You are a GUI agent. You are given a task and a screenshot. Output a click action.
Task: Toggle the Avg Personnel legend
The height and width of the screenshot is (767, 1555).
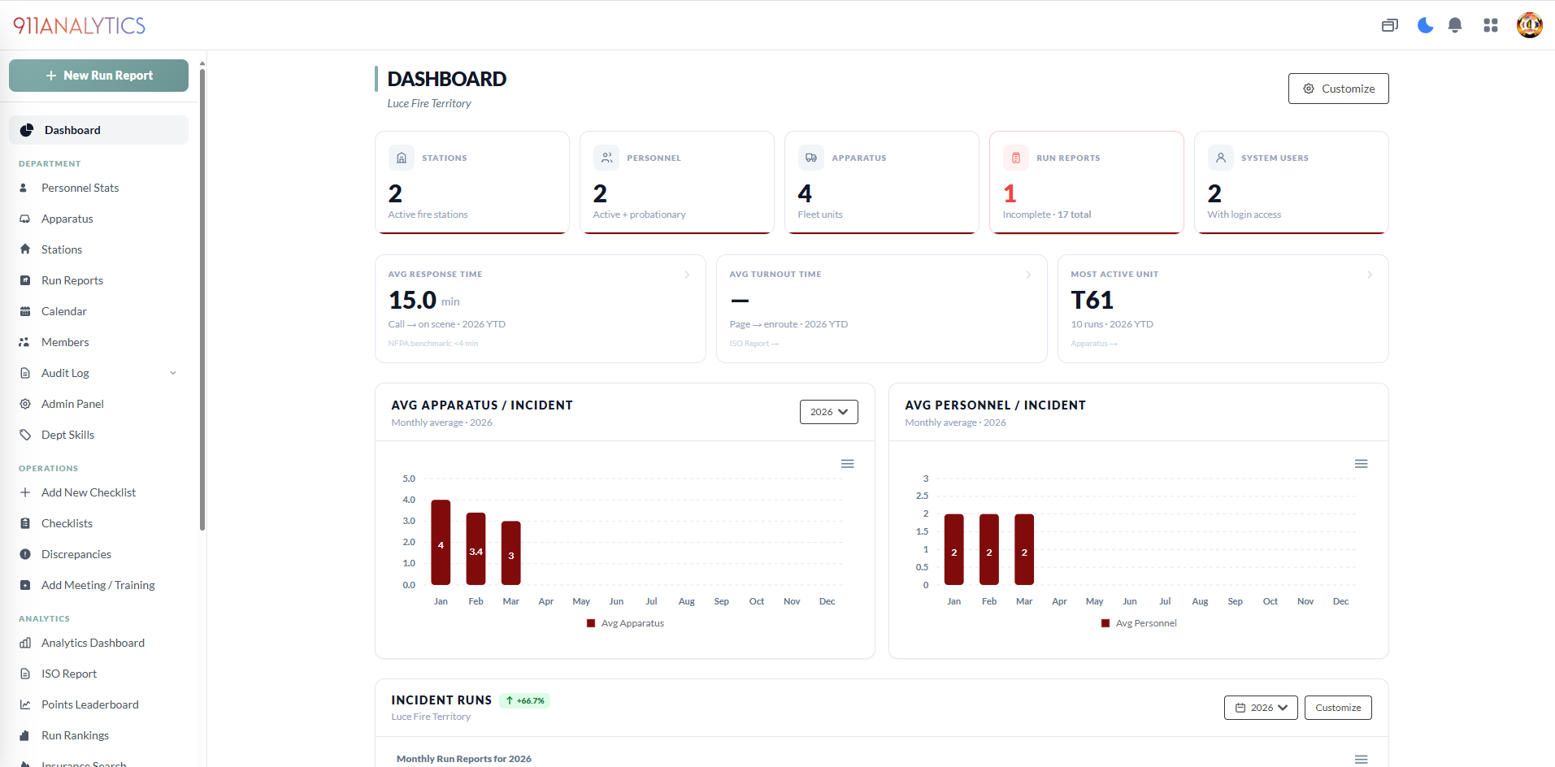point(1139,622)
